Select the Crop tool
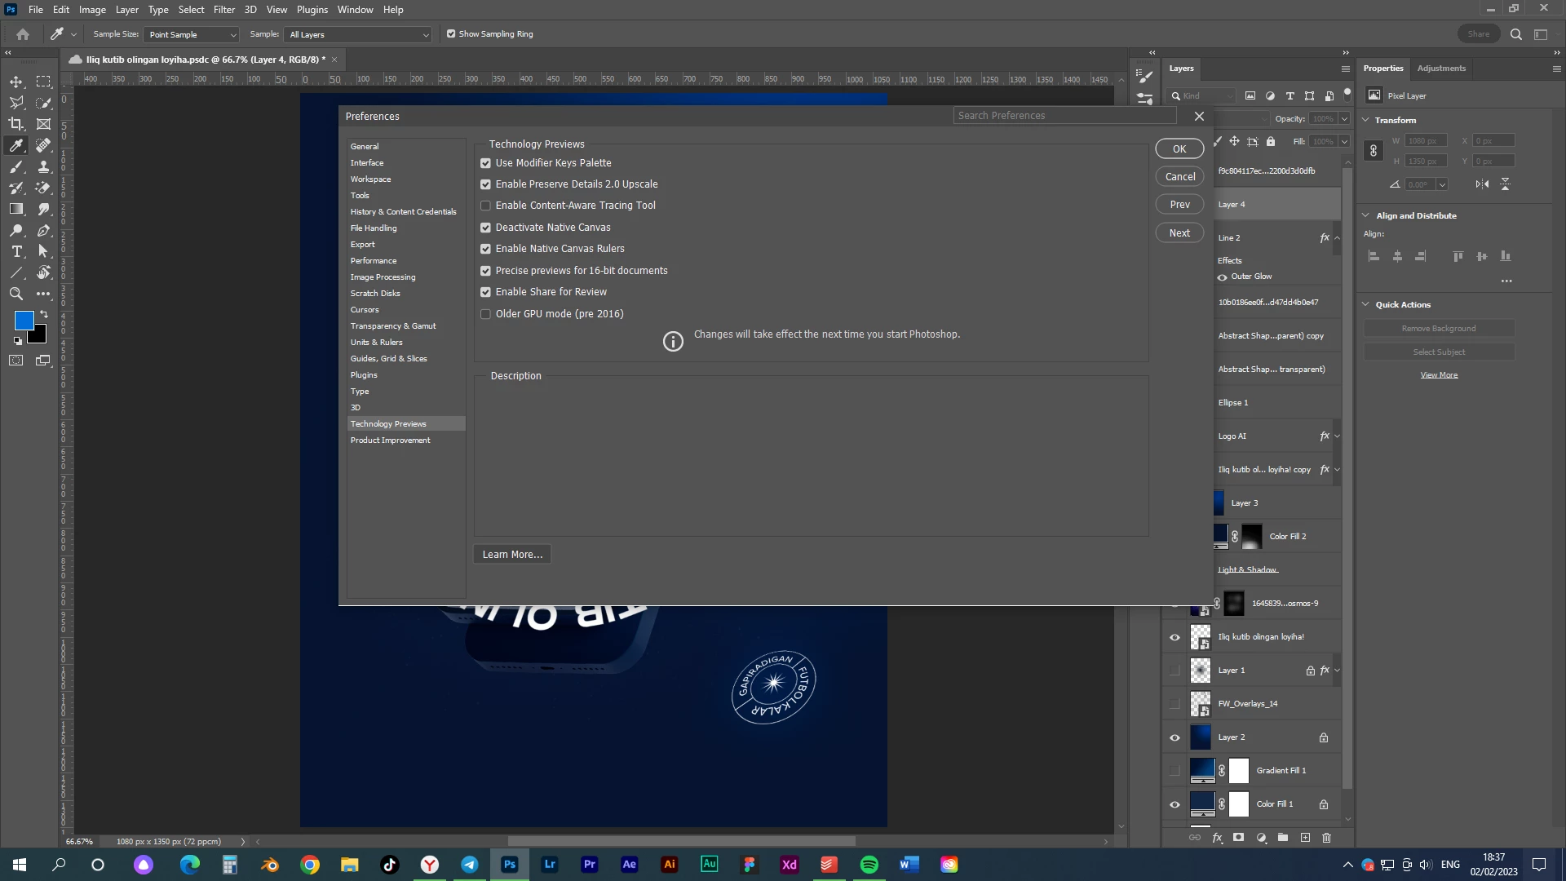 (x=15, y=124)
